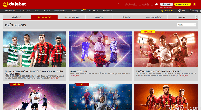The width and height of the screenshot is (201, 110).
Task: Open the NBA basketball promotion image
Action: (x=100, y=49)
